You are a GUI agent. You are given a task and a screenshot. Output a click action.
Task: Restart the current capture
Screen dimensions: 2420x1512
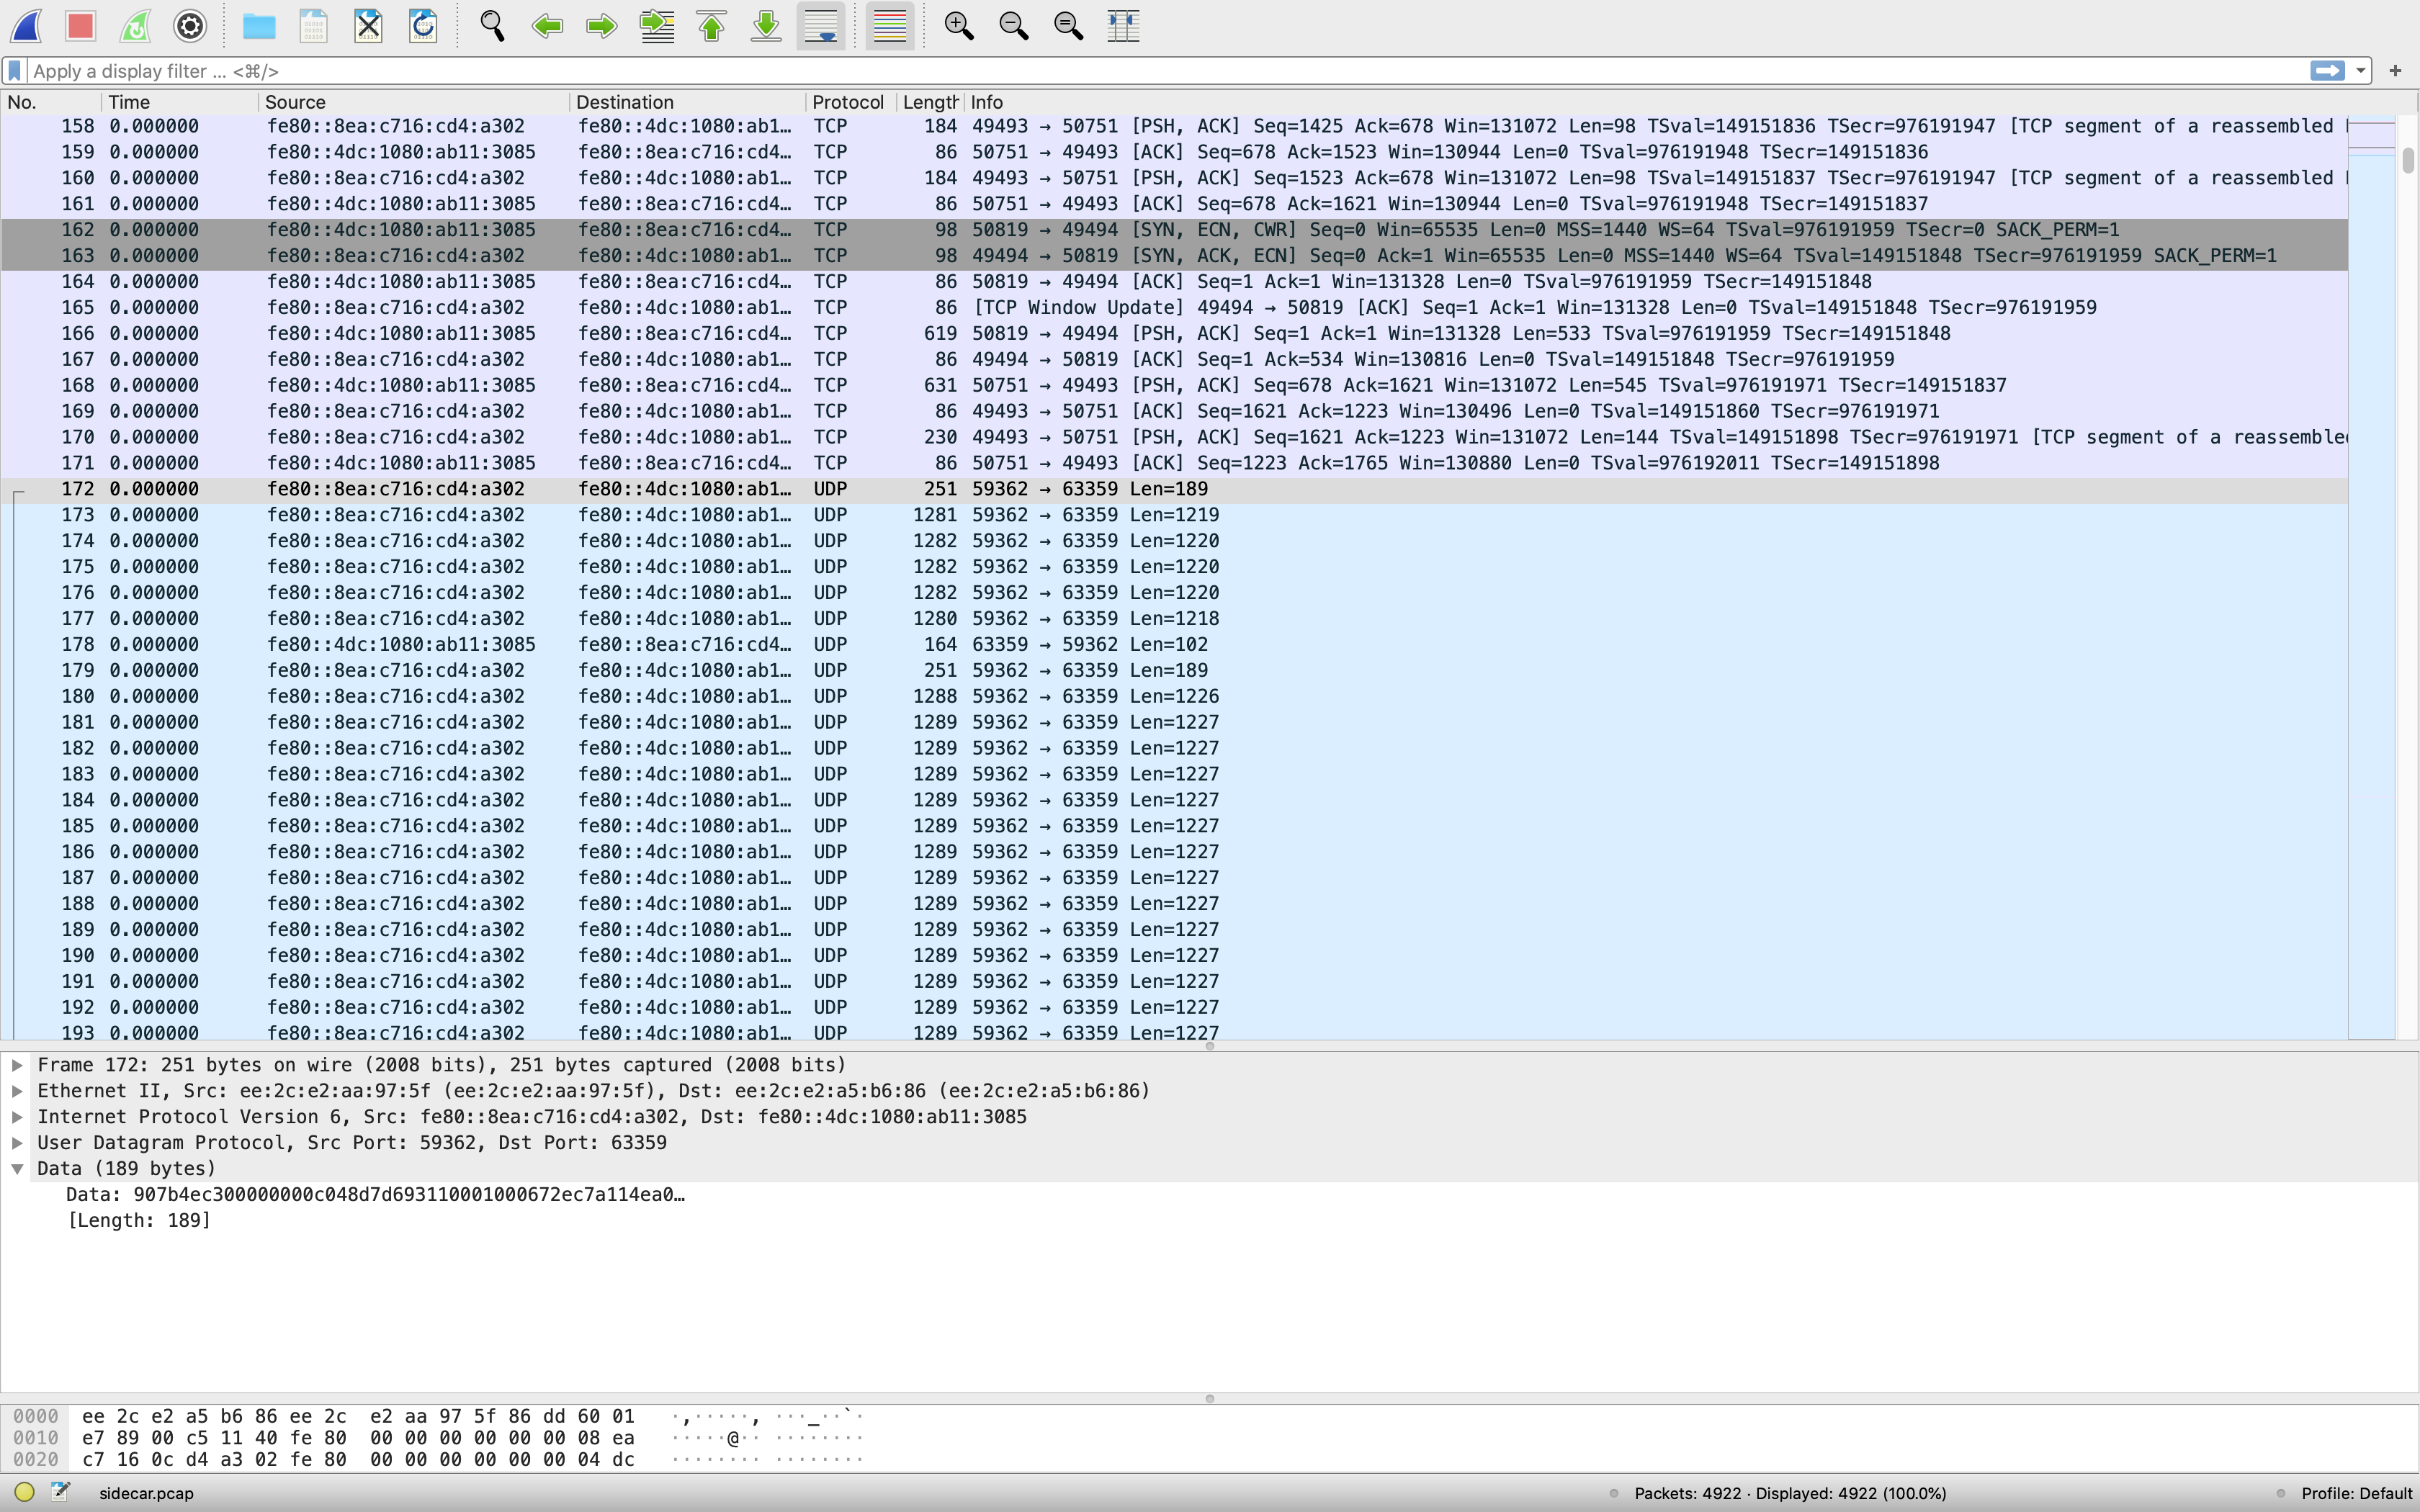pyautogui.click(x=135, y=26)
